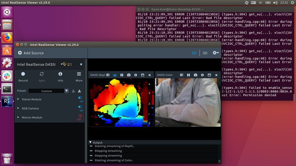The height and width of the screenshot is (166, 296).
Task: Click 'Starting streaming of Depth...' log entry
Action: [114, 146]
